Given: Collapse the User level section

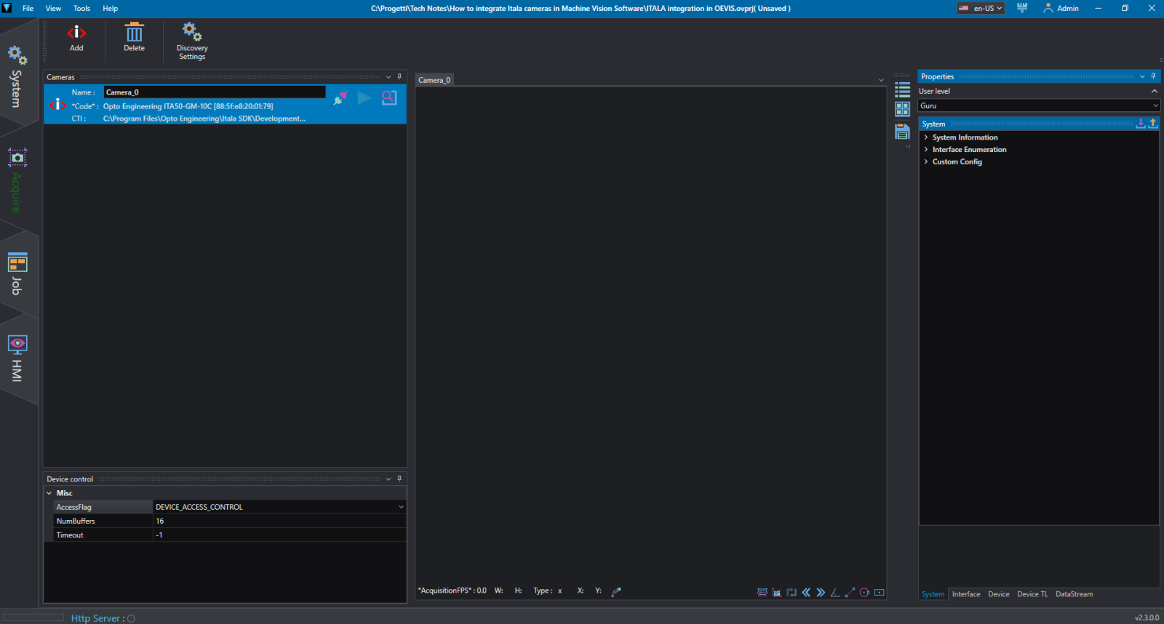Looking at the screenshot, I should [x=1154, y=91].
